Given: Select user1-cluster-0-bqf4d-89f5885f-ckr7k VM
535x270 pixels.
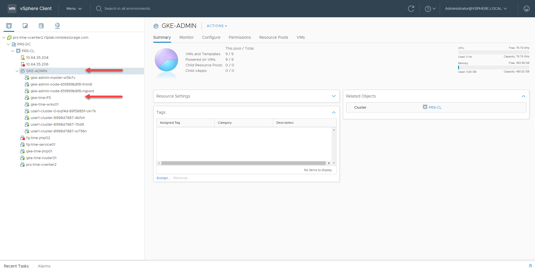Looking at the screenshot, I should [63, 111].
